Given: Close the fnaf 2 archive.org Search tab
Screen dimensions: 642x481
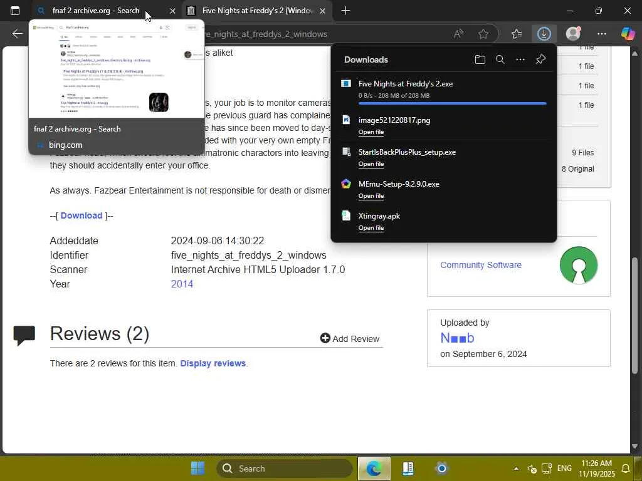Looking at the screenshot, I should 172,11.
